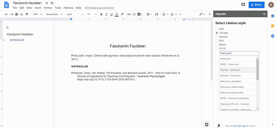This screenshot has height=128, width=277.
Task: Select the Harvard citation style
Action: pos(217,37)
